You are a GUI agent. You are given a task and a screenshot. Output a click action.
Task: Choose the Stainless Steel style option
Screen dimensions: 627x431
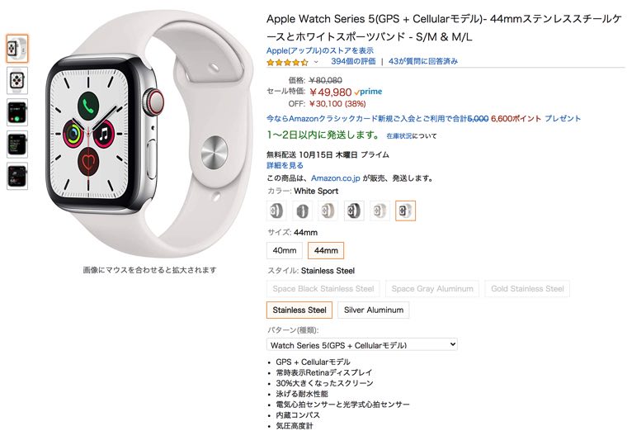[299, 310]
